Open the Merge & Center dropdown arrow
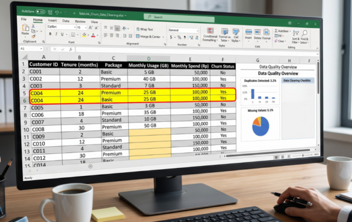 163,37
